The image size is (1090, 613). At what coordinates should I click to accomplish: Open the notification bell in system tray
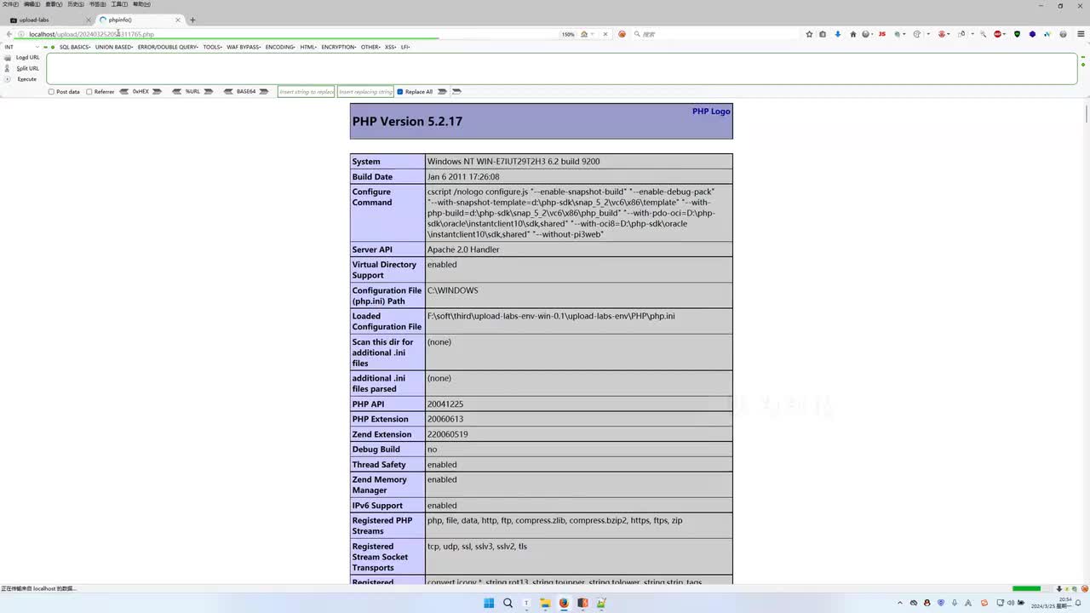[1078, 603]
